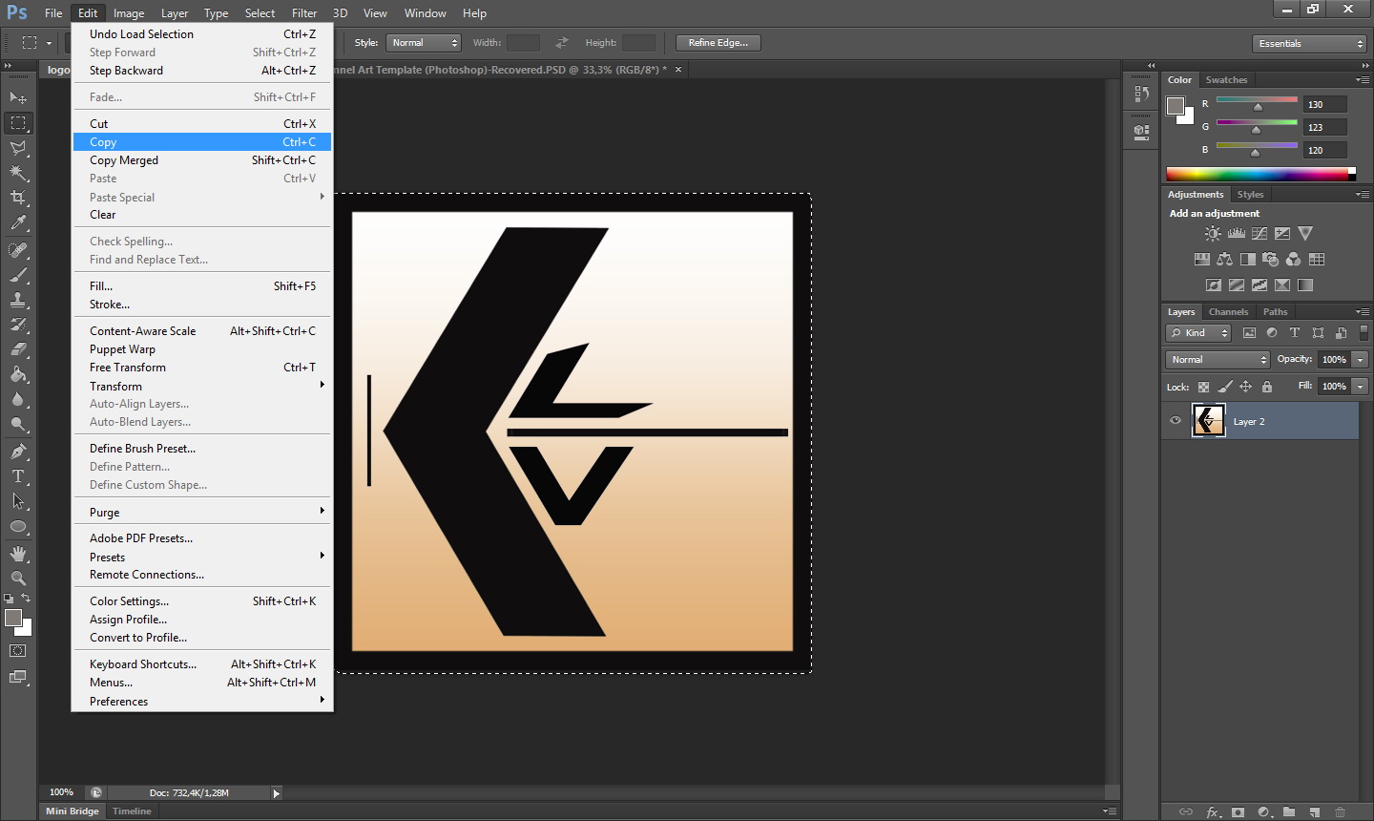Select the Hand tool
The image size is (1374, 821).
click(x=18, y=553)
